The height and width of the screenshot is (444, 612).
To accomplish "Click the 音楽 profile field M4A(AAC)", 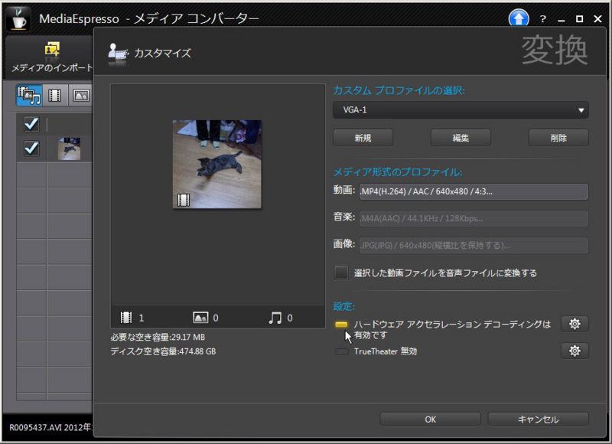I will point(474,219).
